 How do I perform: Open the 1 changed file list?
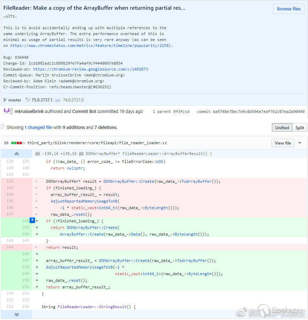(38, 128)
